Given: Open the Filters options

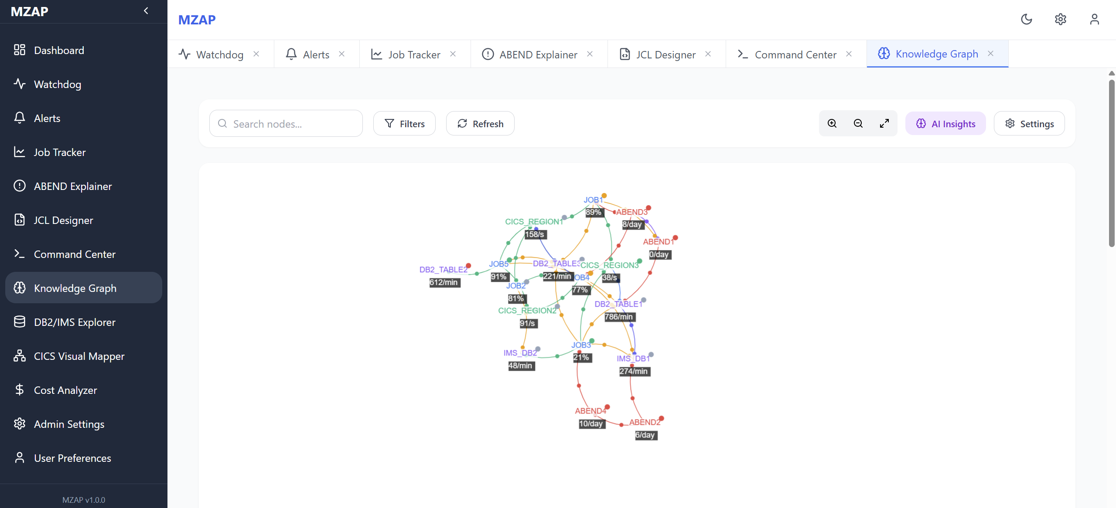Looking at the screenshot, I should pos(404,124).
